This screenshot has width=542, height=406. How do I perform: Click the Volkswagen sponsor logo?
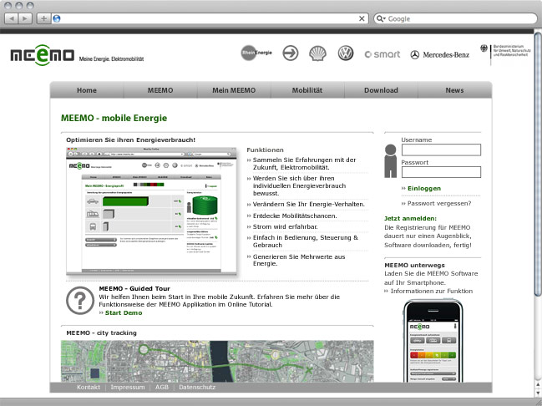click(x=345, y=53)
